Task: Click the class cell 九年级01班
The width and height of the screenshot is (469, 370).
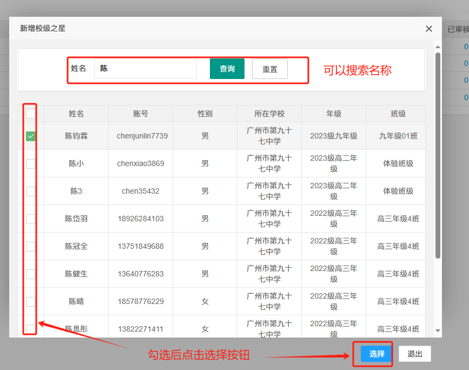Action: pyautogui.click(x=398, y=136)
